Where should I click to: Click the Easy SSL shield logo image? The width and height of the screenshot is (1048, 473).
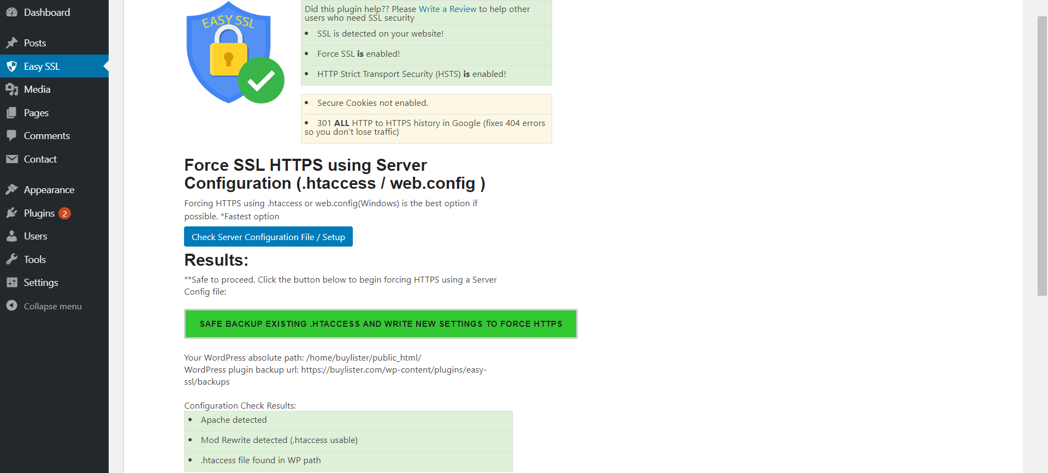pos(235,52)
